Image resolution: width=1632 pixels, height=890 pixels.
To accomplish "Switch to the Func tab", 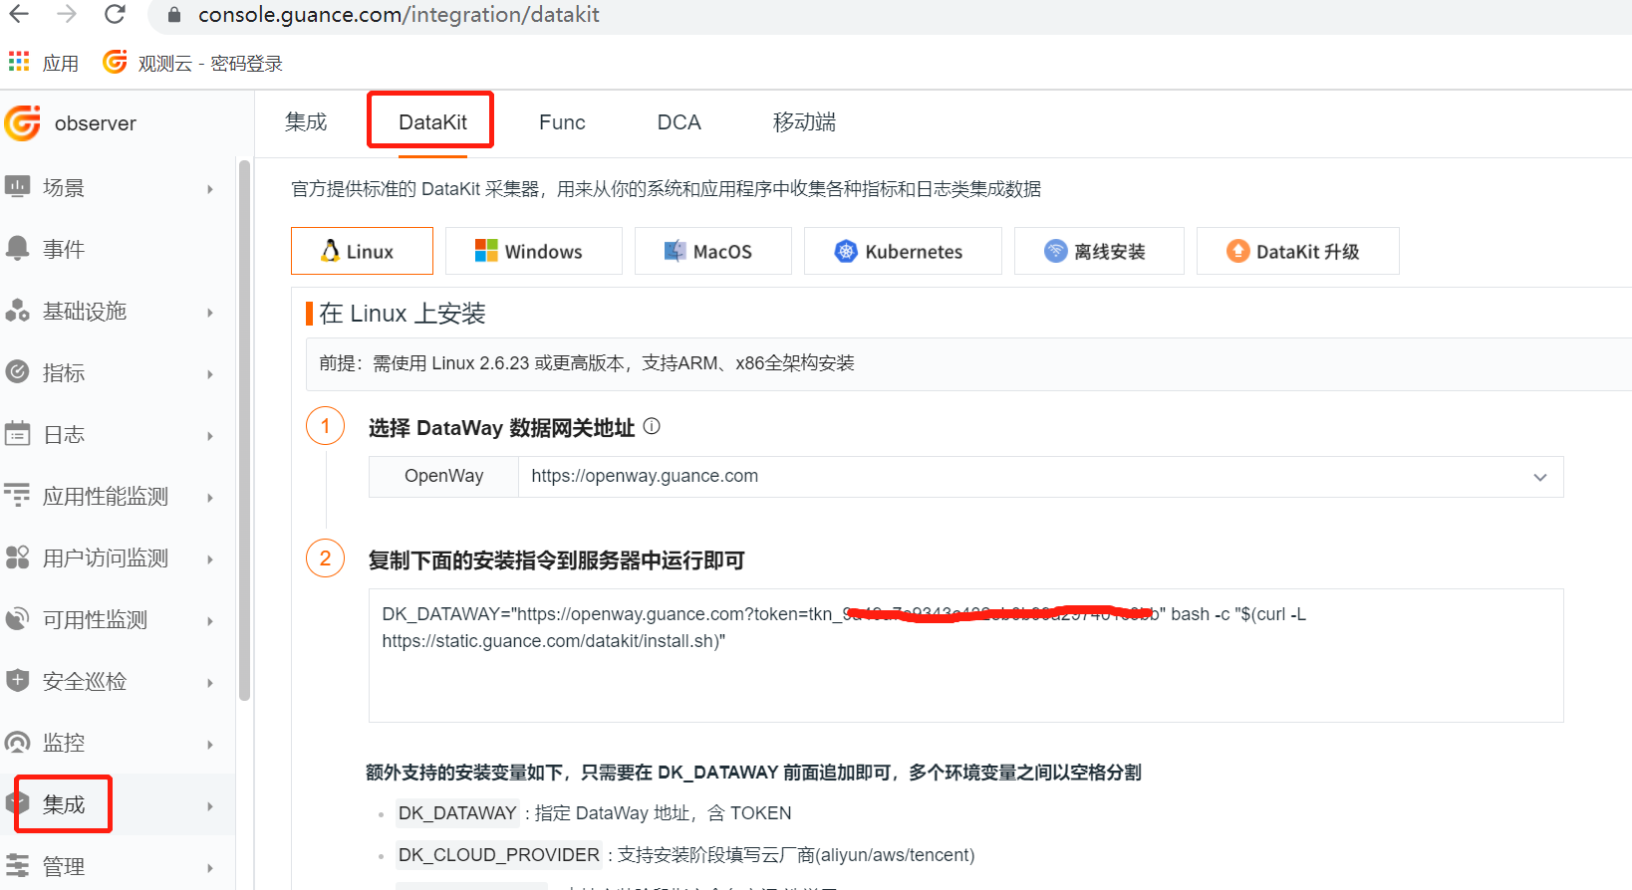I will point(562,122).
